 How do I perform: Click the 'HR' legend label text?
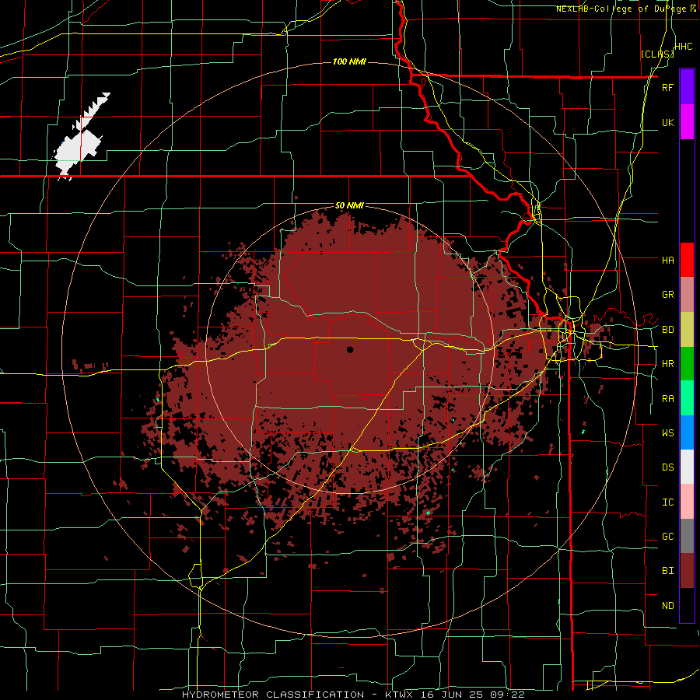(667, 364)
